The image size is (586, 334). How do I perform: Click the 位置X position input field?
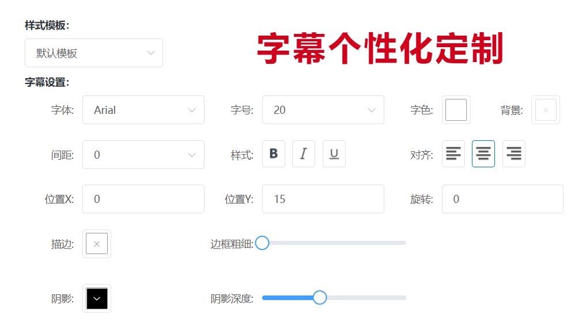(x=143, y=199)
